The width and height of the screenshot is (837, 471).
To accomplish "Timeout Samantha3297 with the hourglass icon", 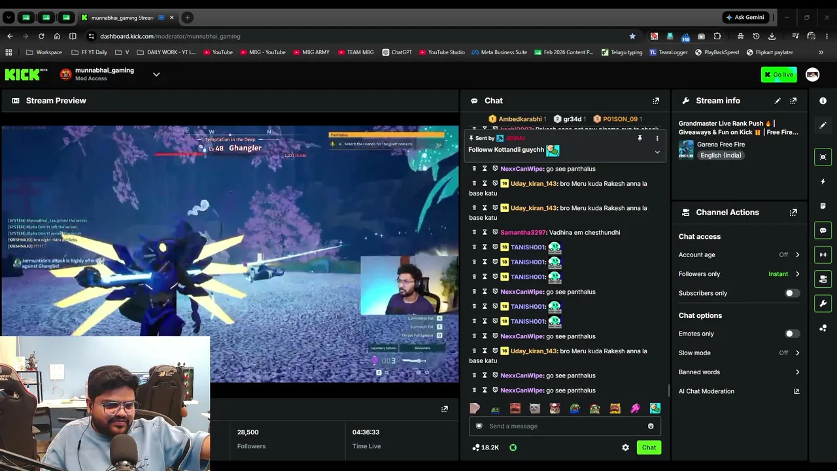I will pos(485,232).
